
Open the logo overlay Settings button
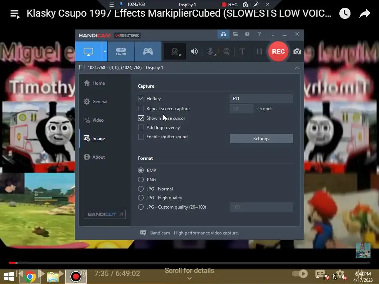tap(261, 139)
